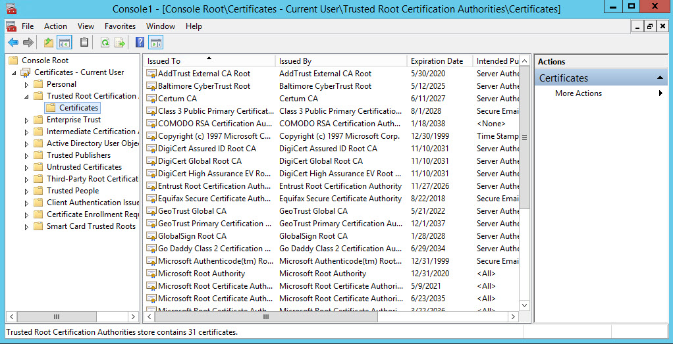This screenshot has height=344, width=673.
Task: Expand the Intermediate Certification node
Action: [26, 132]
